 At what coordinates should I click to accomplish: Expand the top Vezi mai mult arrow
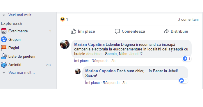4,15
